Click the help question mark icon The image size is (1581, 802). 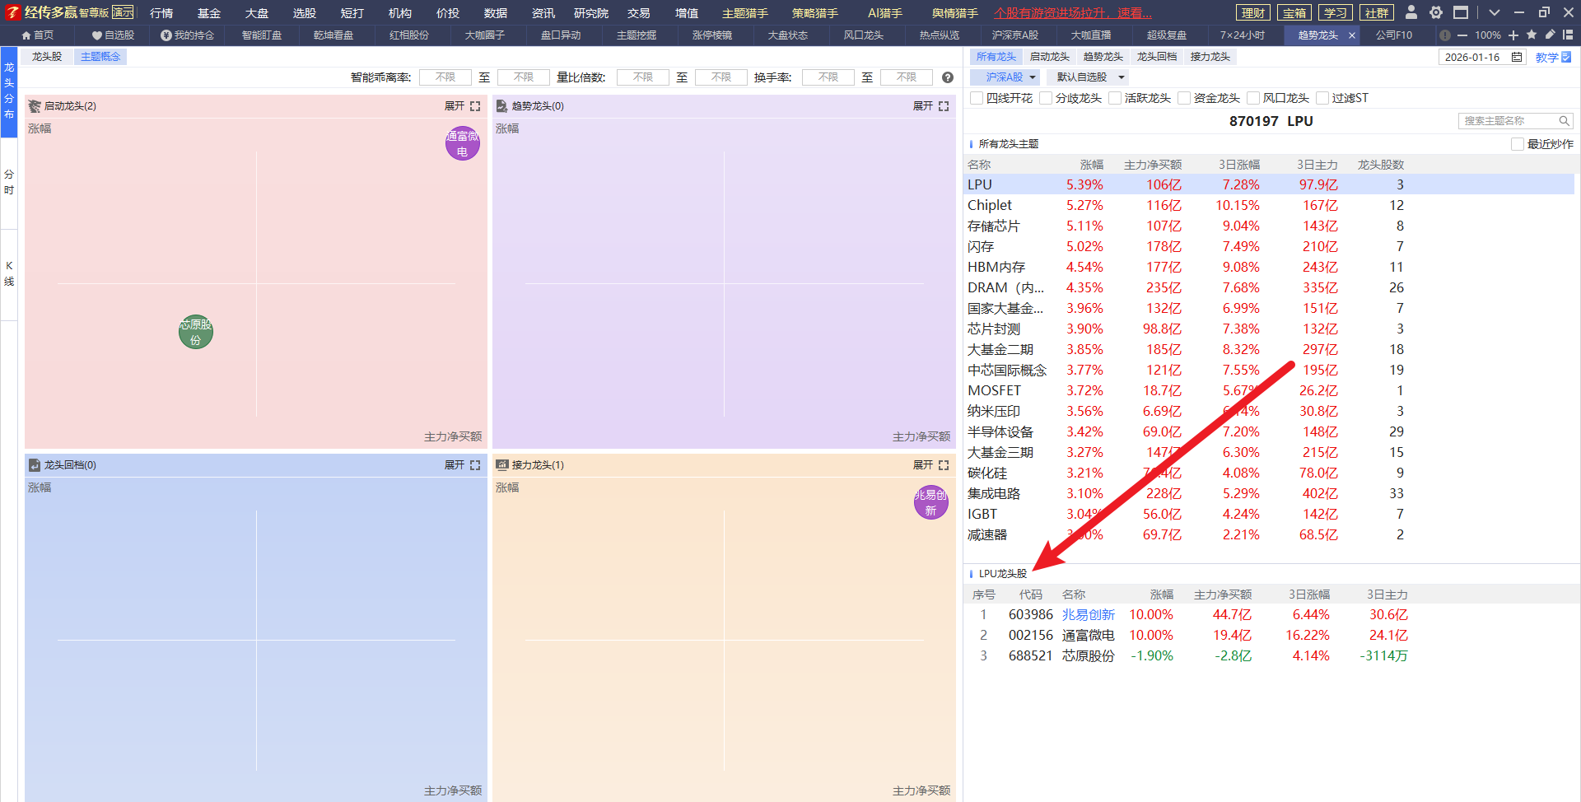(948, 77)
